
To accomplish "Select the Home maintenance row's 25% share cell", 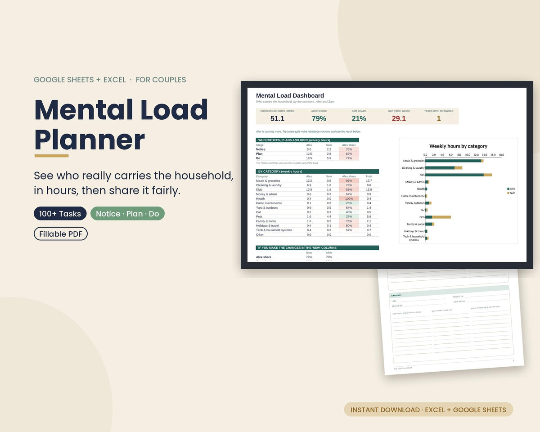I will click(x=349, y=203).
